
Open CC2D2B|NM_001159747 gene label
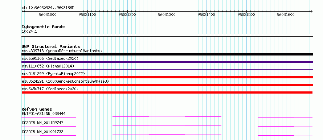pyautogui.click(x=42, y=123)
